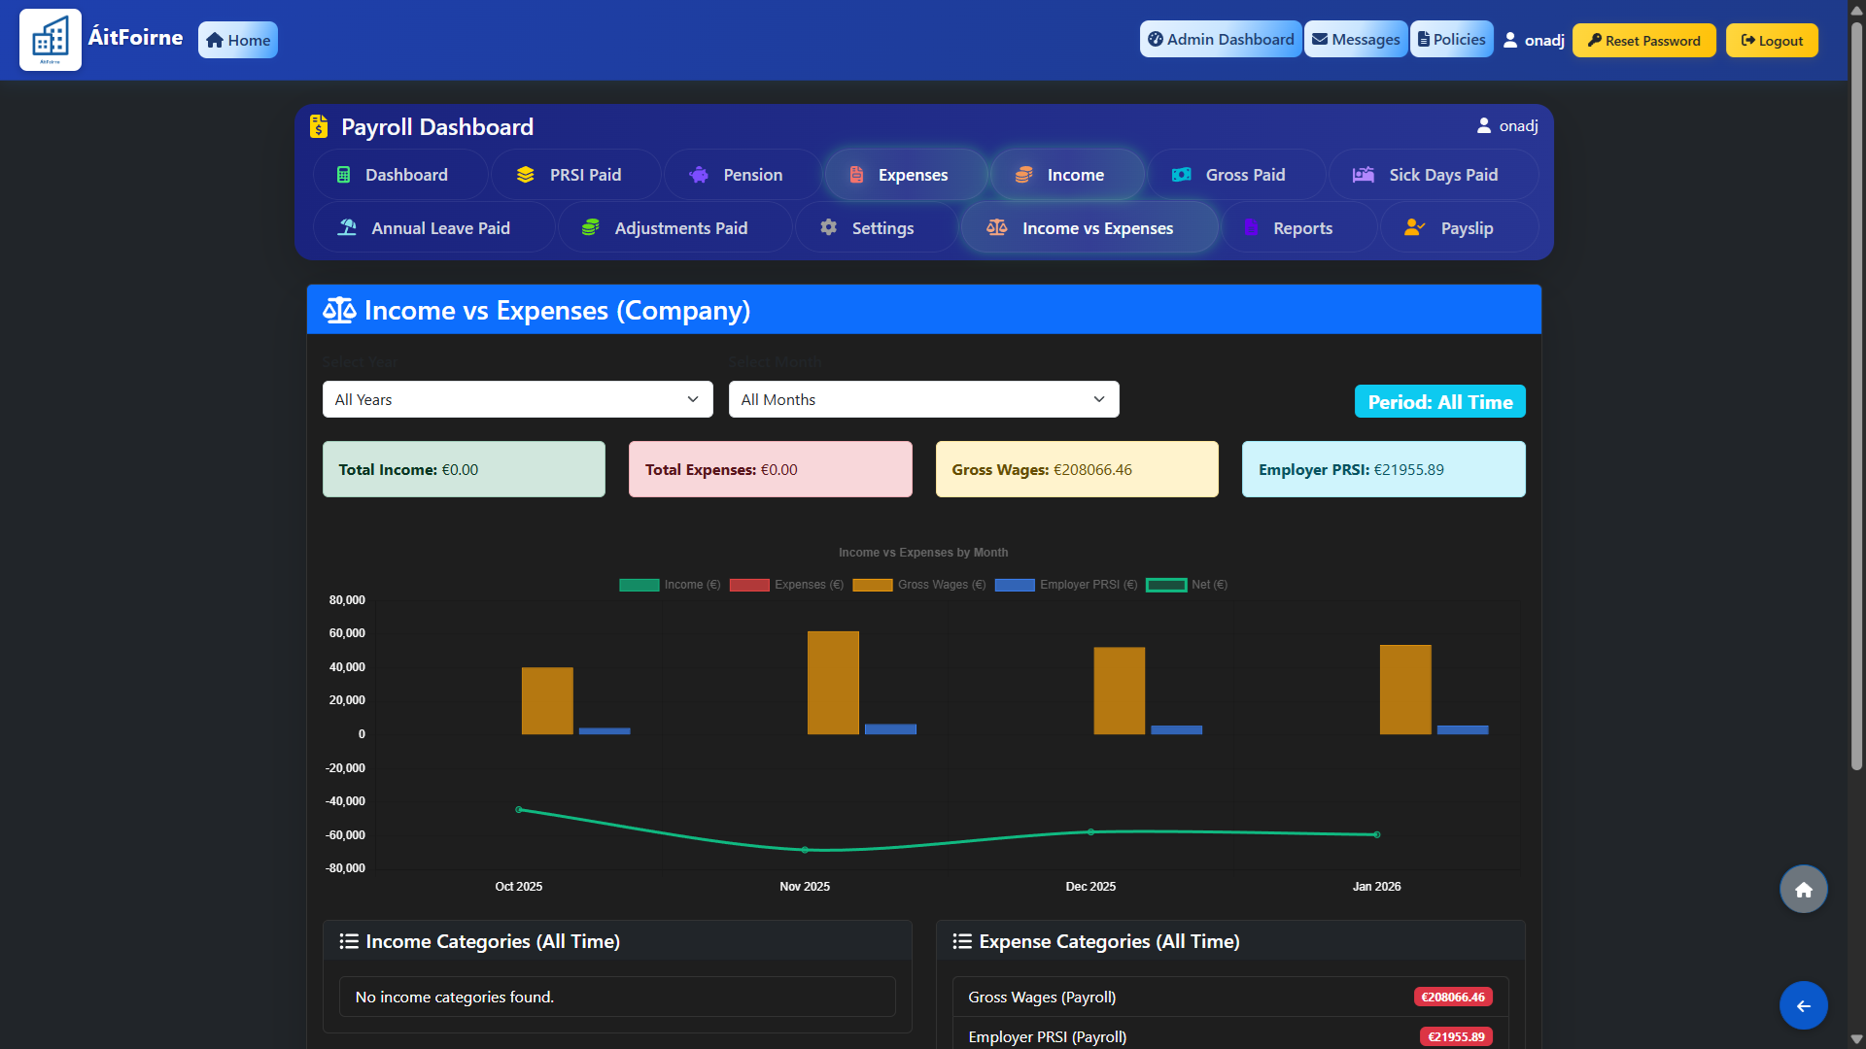Click the Nov 2025 Gross Wages bar

[x=833, y=682]
